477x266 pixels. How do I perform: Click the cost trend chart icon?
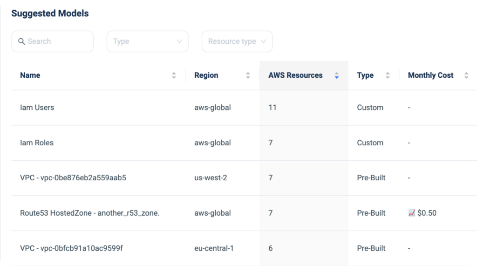tap(412, 213)
